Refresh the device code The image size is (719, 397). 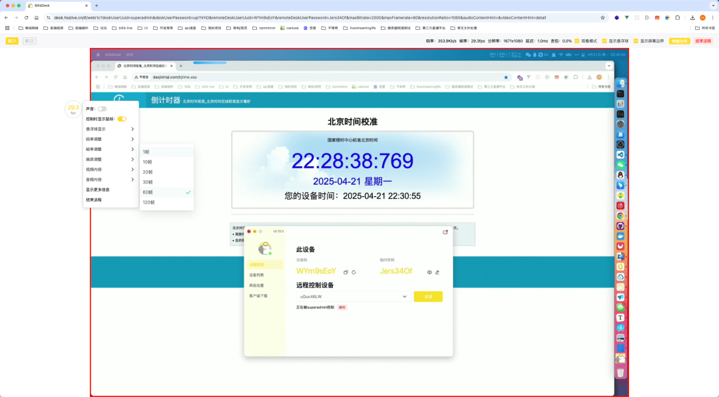(x=354, y=272)
